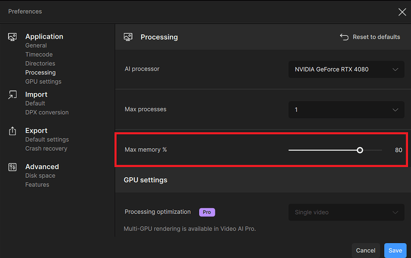The image size is (411, 258).
Task: Show Crash recovery export options
Action: tap(46, 149)
